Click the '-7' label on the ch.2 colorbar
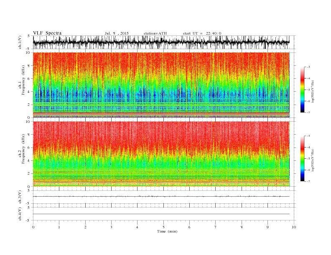The width and height of the screenshot is (331, 255). pos(308,181)
